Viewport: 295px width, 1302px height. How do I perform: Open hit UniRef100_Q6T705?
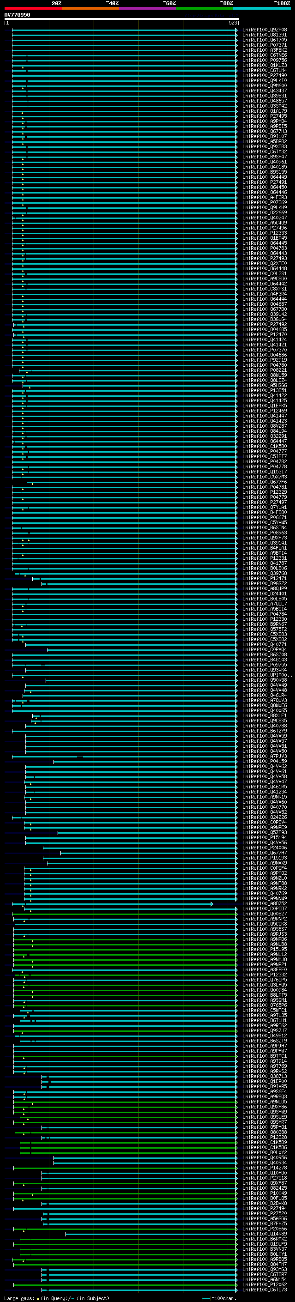point(265,40)
